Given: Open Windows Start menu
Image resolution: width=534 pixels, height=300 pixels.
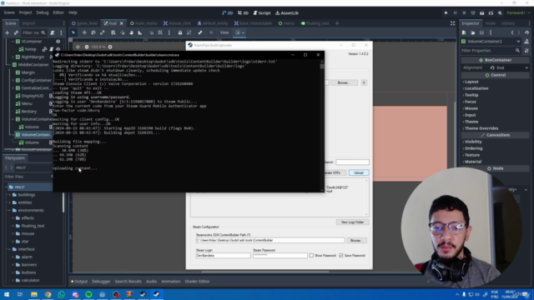Looking at the screenshot, I should click(7, 294).
